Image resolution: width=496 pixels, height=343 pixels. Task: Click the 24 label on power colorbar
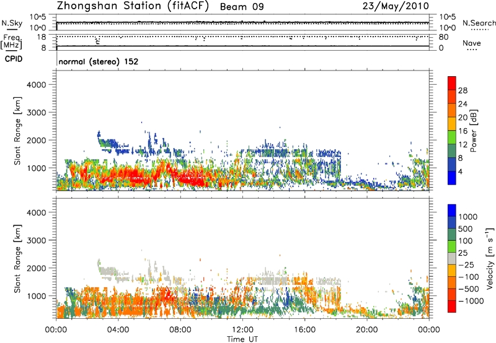pos(463,104)
